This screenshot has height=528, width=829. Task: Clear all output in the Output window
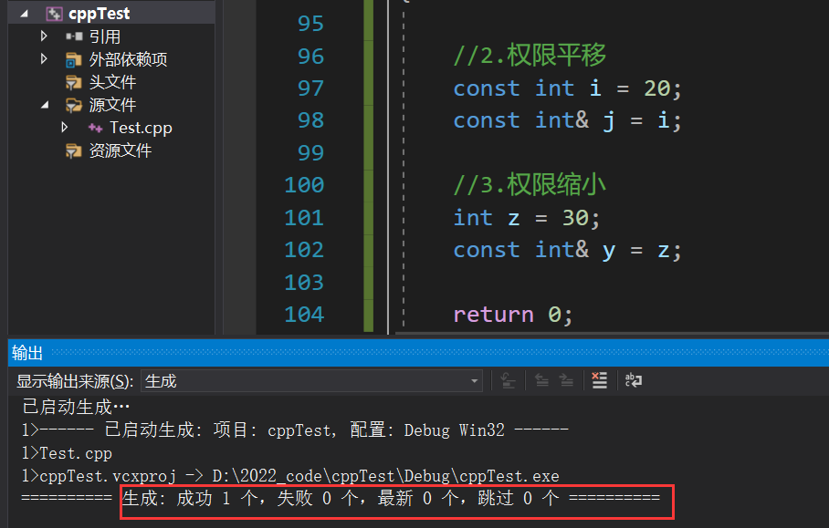pos(599,382)
